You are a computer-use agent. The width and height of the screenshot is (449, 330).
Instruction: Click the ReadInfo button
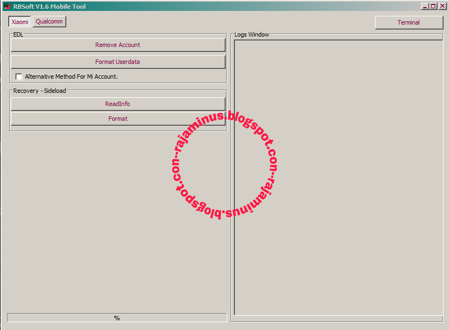(x=118, y=104)
